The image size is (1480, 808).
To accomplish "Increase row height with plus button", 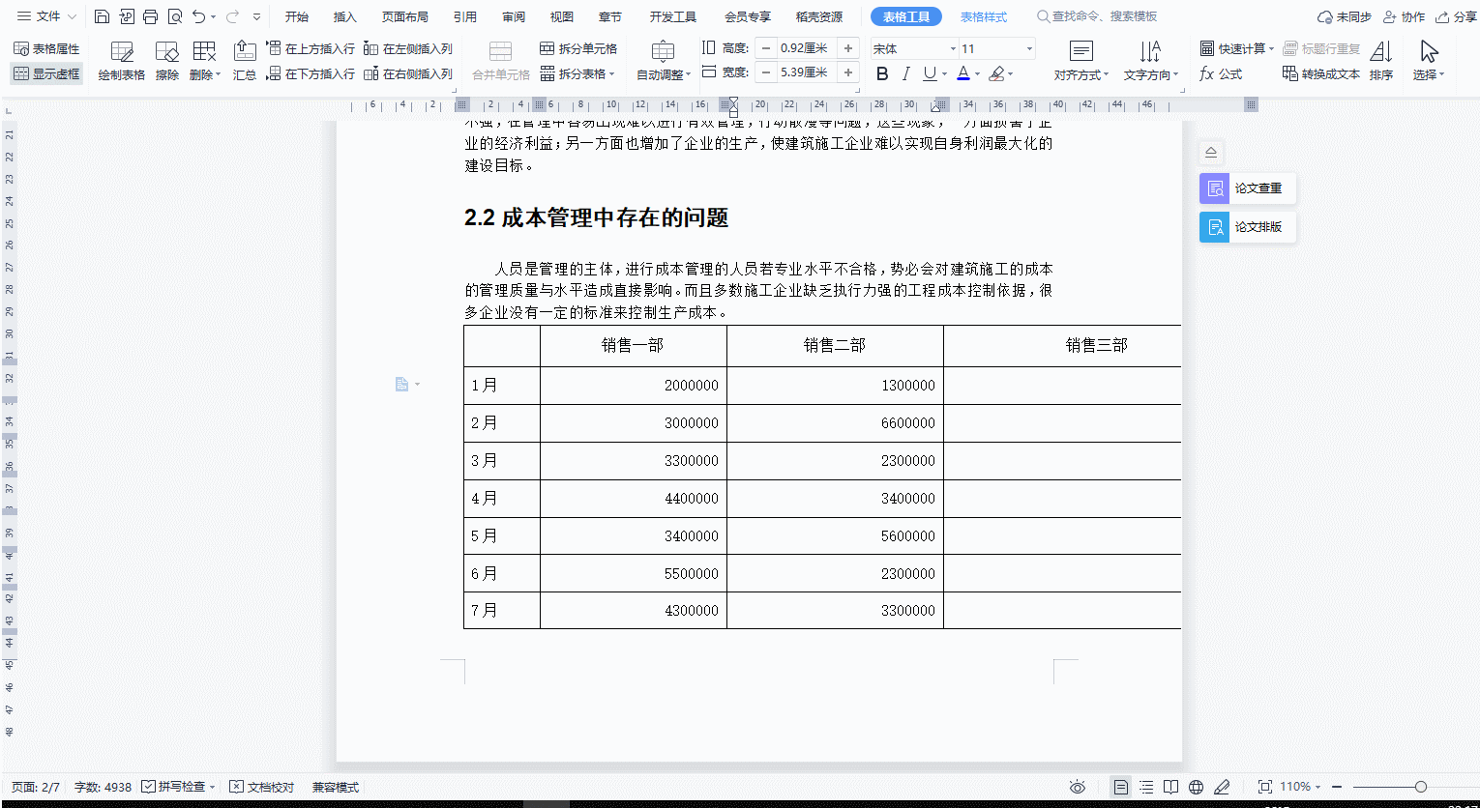I will click(x=848, y=48).
